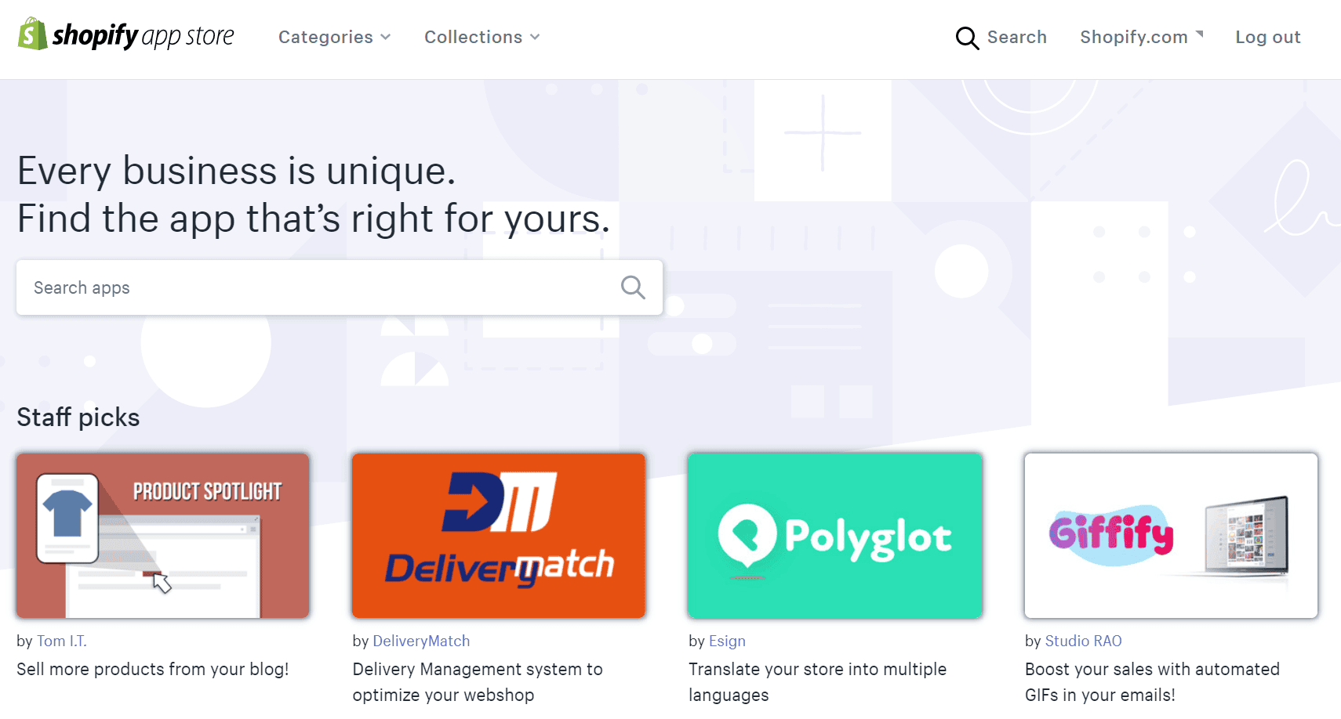The height and width of the screenshot is (719, 1341).
Task: Open the DeliveryMatch app via its logo image
Action: [x=498, y=536]
